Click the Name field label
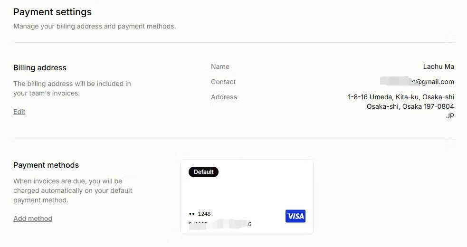Viewport: 467px width, 247px height. pos(220,66)
